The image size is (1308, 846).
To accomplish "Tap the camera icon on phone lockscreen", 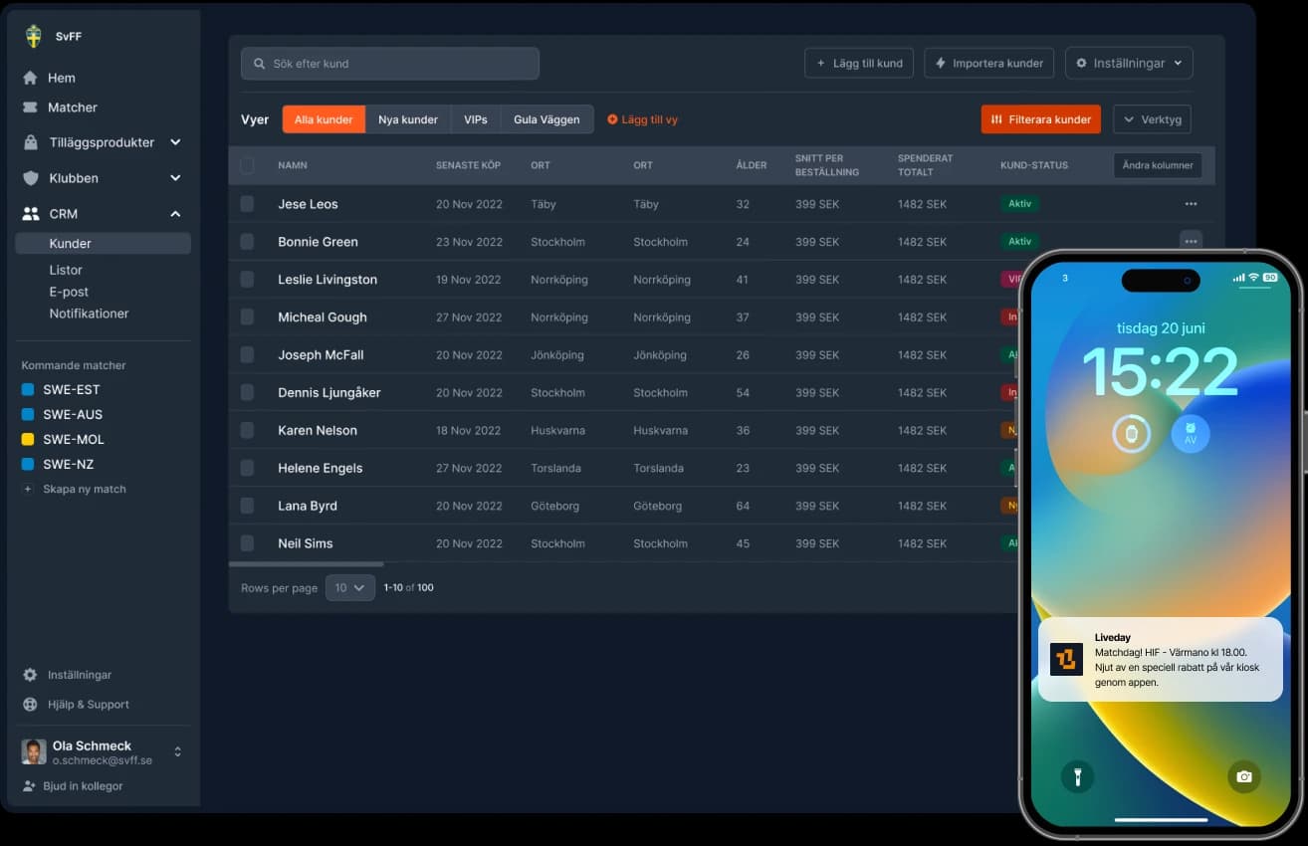I will [1243, 776].
